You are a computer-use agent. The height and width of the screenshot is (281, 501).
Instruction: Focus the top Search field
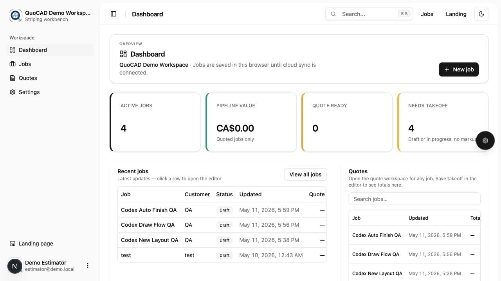tap(369, 14)
